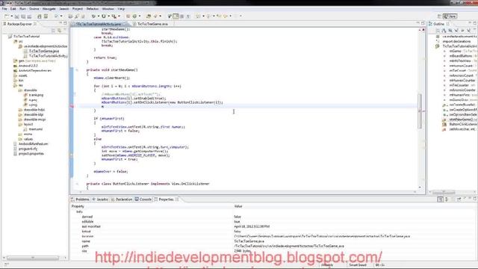Viewport: 478px width, 269px height.
Task: Select mInfoTextView field in Outline
Action: click(x=460, y=61)
